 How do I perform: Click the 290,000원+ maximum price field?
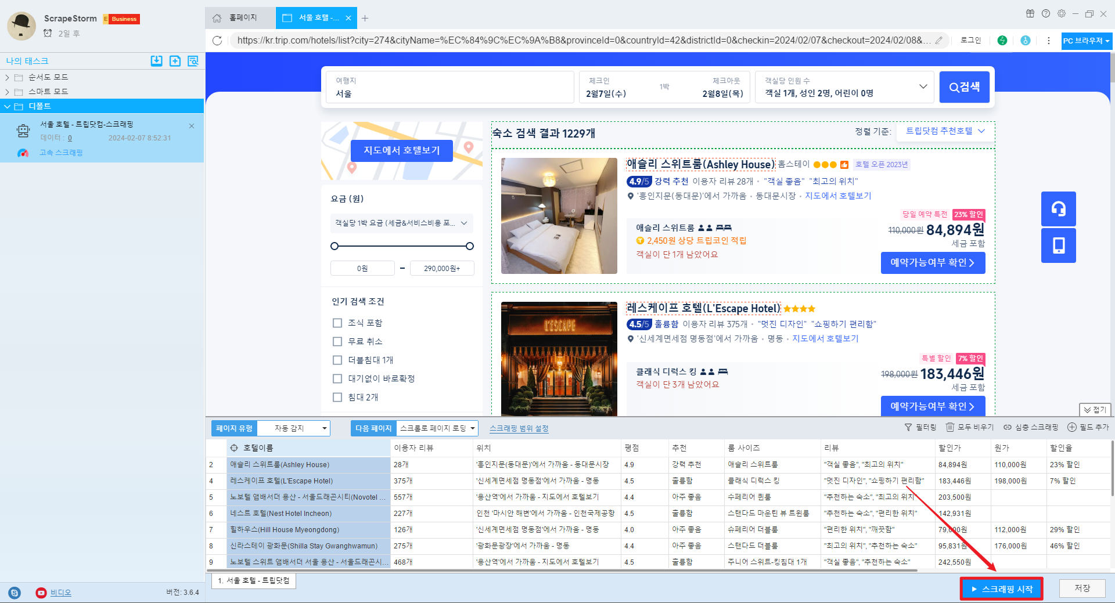[442, 268]
